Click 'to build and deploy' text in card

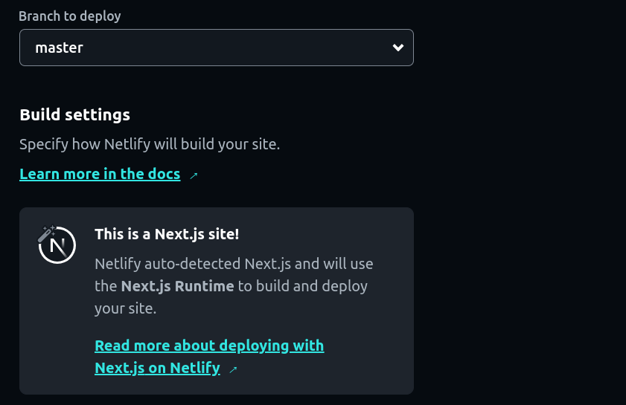(x=303, y=286)
